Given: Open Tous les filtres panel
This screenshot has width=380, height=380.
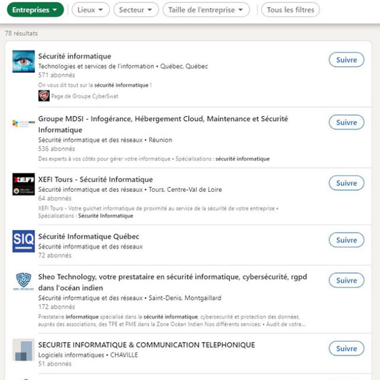Looking at the screenshot, I should coord(290,9).
